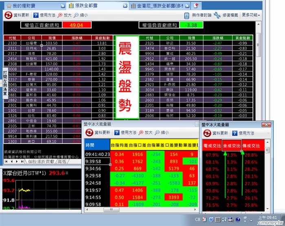This screenshot has width=285, height=226.
Task: Click the 金成交比 column header cell
Action: 232,146
